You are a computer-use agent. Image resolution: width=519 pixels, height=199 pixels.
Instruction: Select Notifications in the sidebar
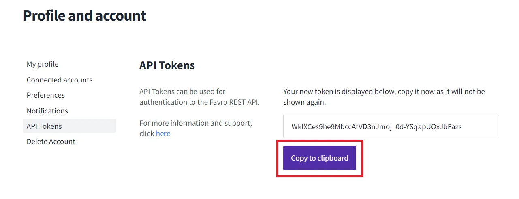[x=47, y=111]
